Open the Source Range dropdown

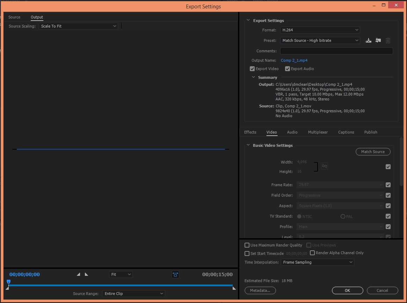(134, 294)
